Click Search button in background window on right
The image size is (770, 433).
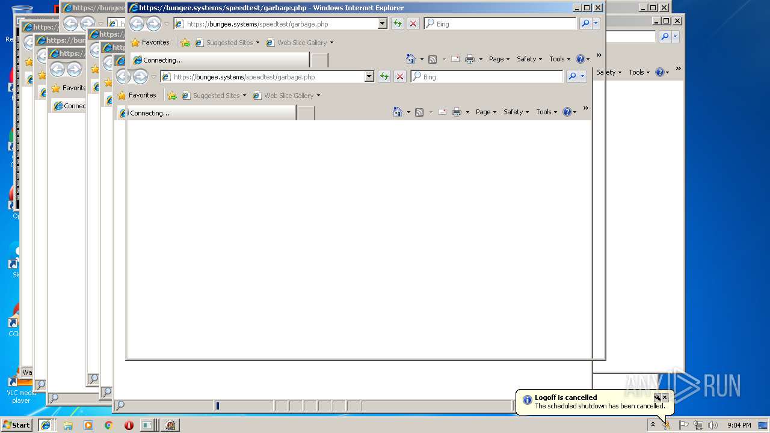pos(665,37)
